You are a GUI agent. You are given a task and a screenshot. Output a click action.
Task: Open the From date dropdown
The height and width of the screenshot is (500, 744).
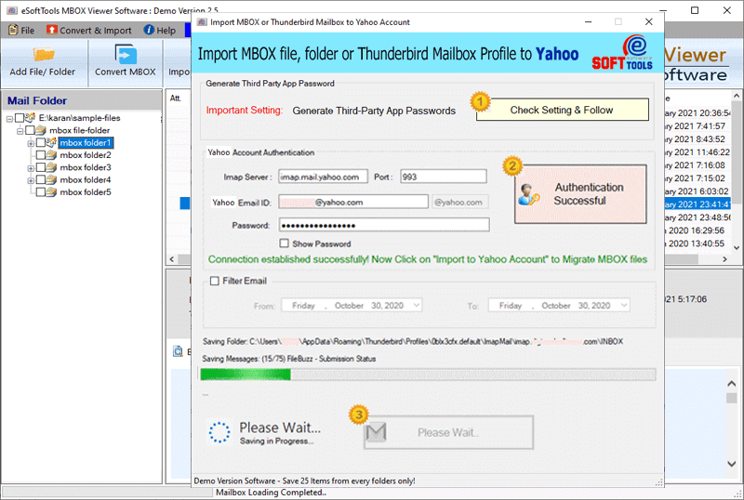click(416, 306)
